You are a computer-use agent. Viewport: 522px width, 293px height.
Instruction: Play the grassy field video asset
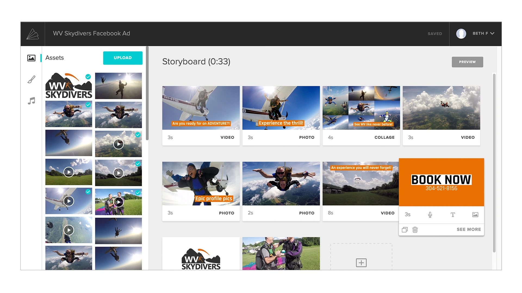(x=69, y=172)
